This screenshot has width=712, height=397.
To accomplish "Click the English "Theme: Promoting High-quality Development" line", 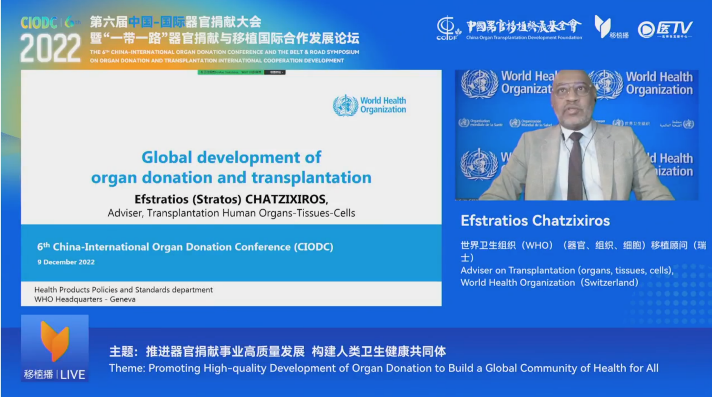I will coord(384,368).
